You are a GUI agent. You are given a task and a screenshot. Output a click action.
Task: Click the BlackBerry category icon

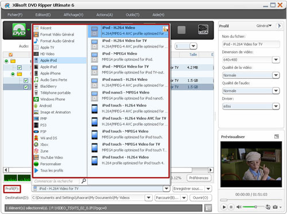click(36, 86)
